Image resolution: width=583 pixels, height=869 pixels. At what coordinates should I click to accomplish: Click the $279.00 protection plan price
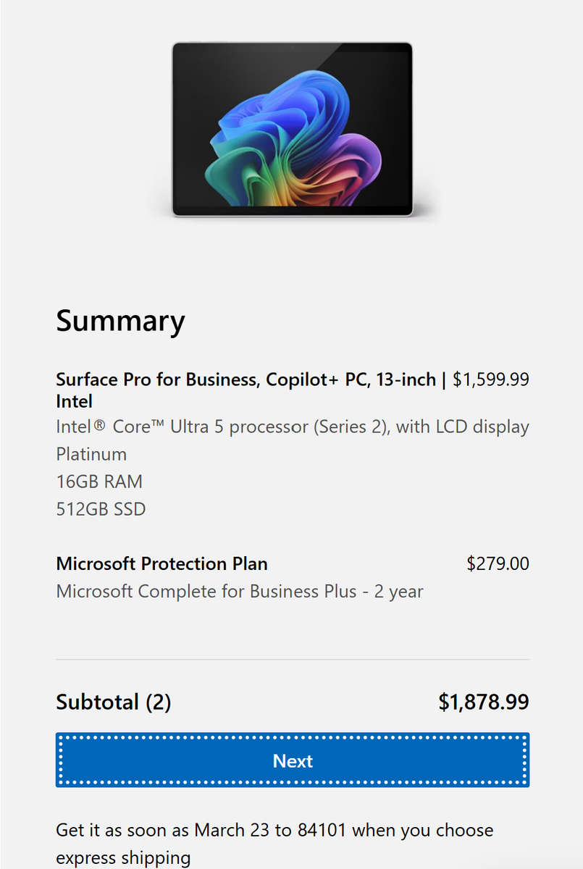tap(498, 563)
